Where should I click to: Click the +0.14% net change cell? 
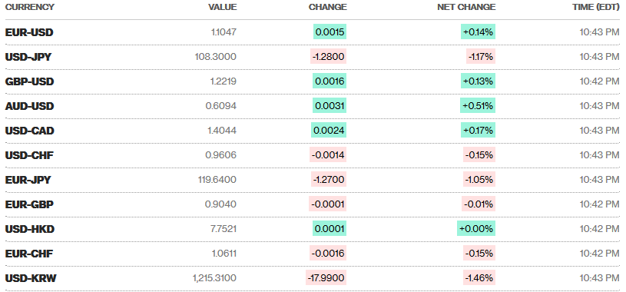pyautogui.click(x=478, y=32)
